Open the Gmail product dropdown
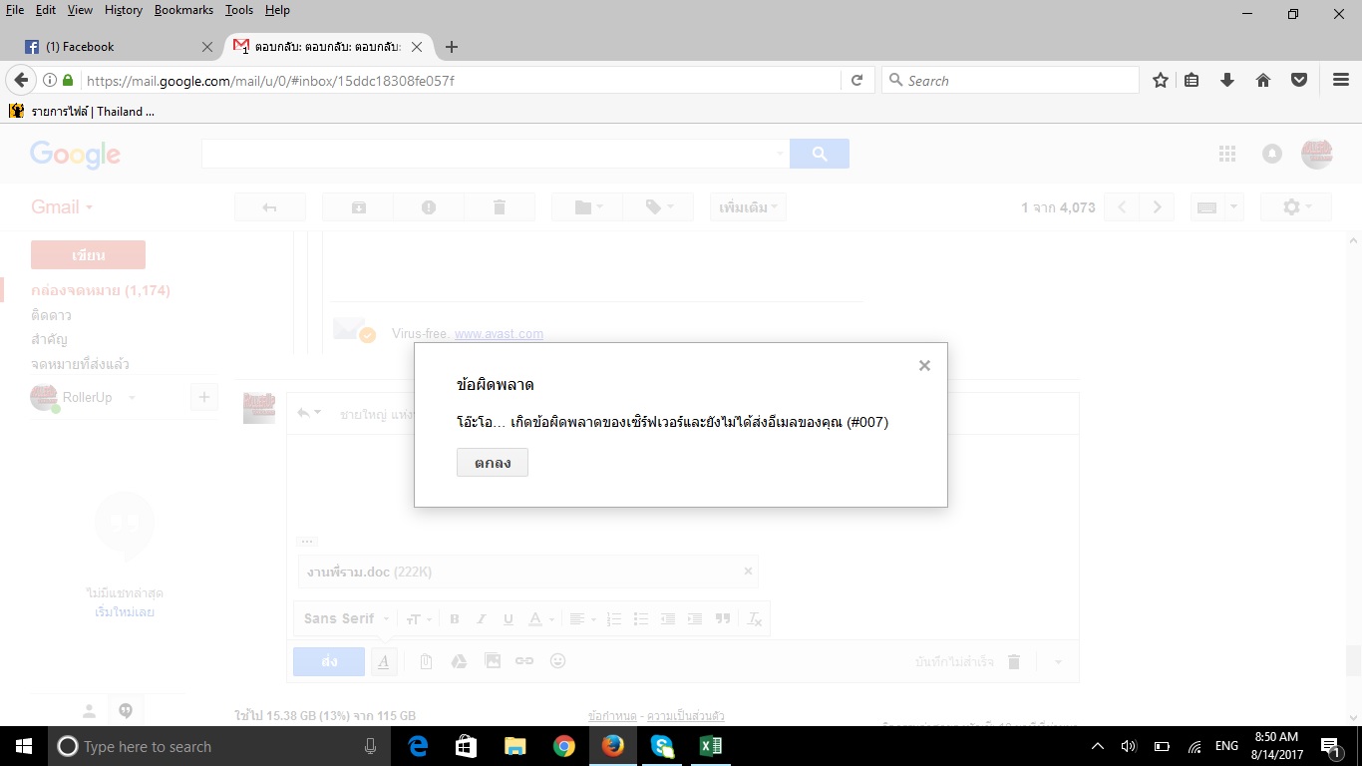This screenshot has height=766, width=1362. point(62,207)
